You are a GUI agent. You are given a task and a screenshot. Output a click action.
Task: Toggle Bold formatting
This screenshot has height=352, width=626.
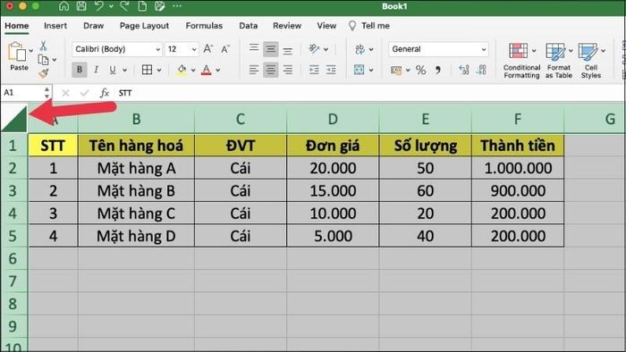click(80, 70)
